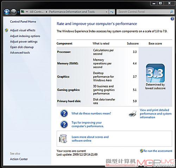Open What do these numbers mean link
Image resolution: width=176 pixels, height=168 pixels.
91,113
